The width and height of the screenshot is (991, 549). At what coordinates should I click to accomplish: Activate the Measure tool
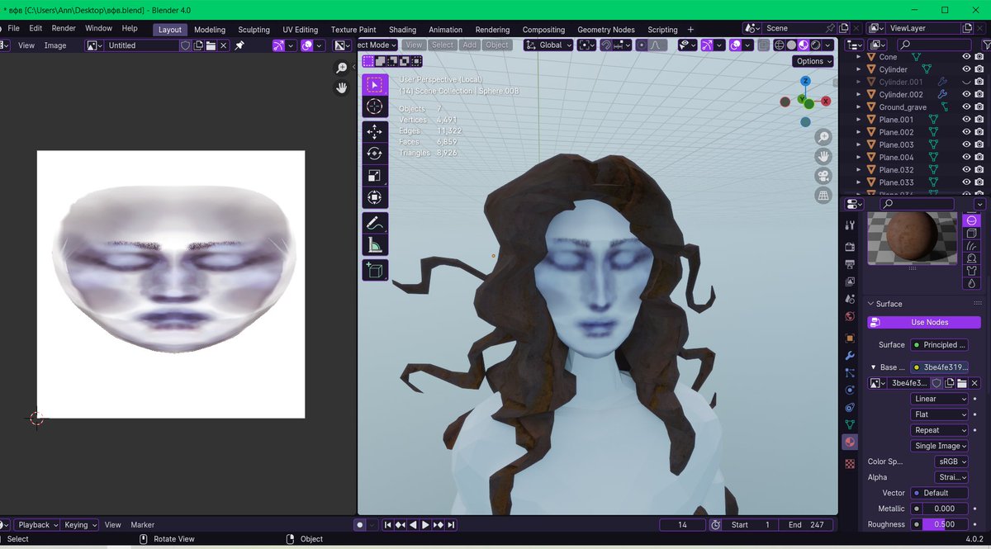[374, 244]
